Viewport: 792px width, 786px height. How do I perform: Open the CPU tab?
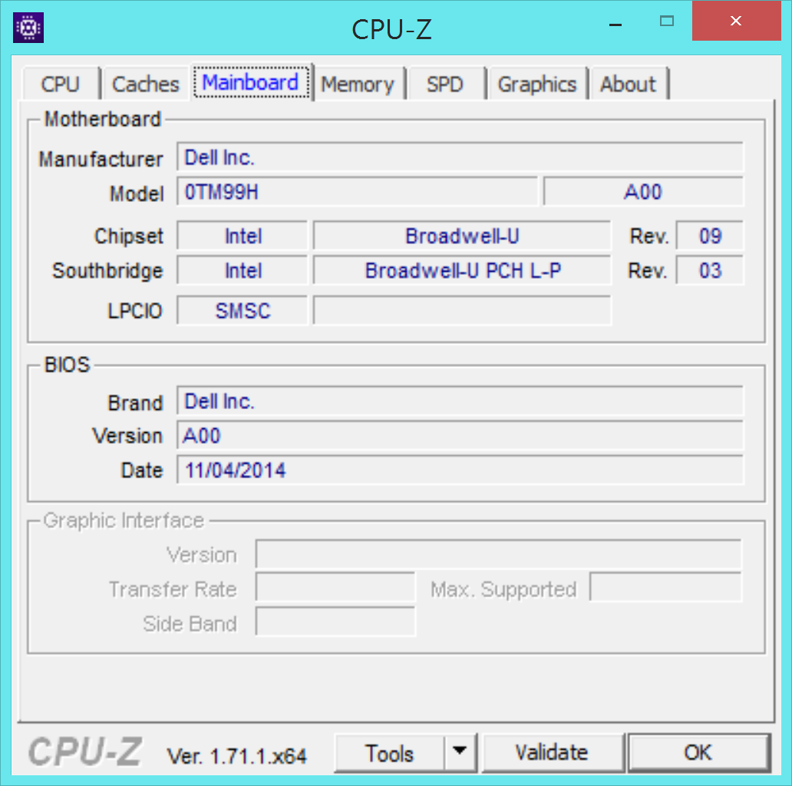pyautogui.click(x=60, y=84)
